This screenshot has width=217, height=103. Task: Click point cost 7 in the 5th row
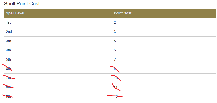(x=115, y=59)
